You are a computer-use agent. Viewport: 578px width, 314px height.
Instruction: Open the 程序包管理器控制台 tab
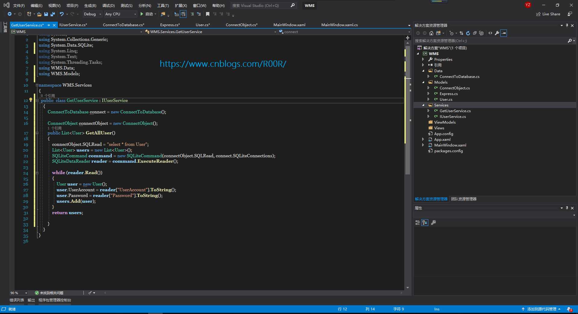pyautogui.click(x=55, y=300)
